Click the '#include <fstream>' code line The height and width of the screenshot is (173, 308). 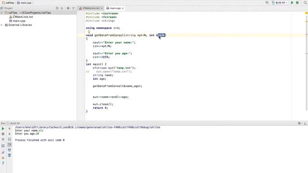pyautogui.click(x=102, y=17)
